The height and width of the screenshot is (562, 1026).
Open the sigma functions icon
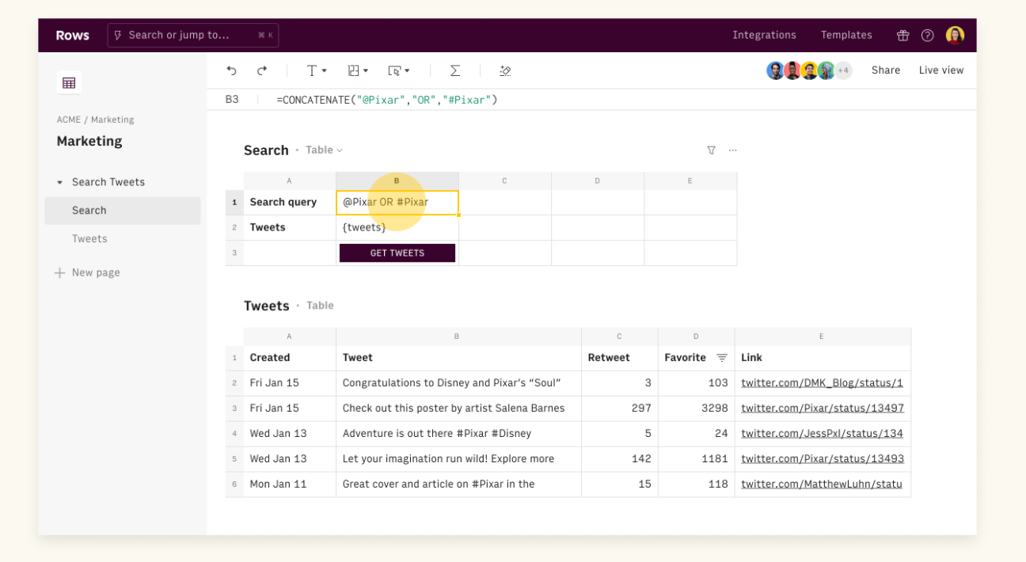click(x=455, y=70)
